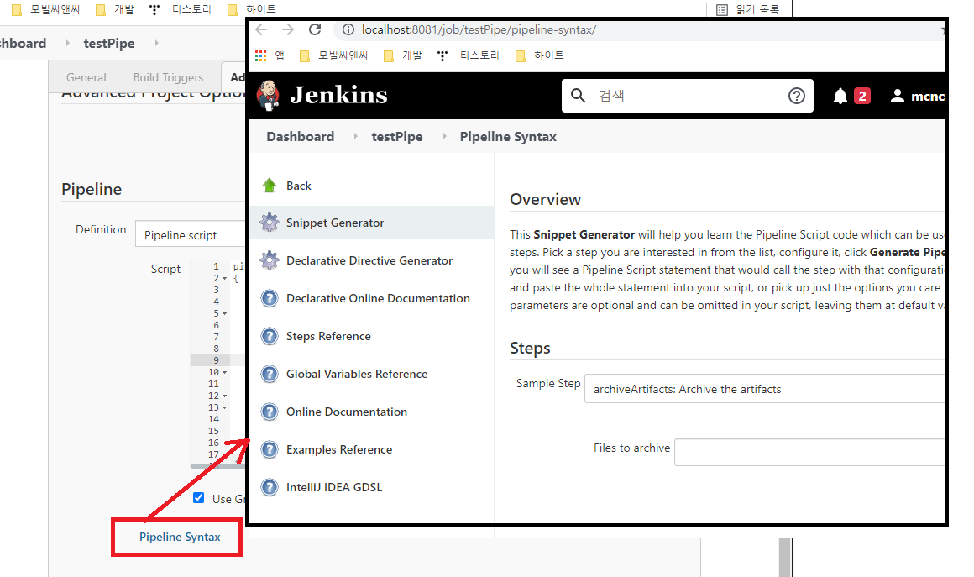Click the Files to archive input
Screen dimensions: 974x577
click(809, 452)
